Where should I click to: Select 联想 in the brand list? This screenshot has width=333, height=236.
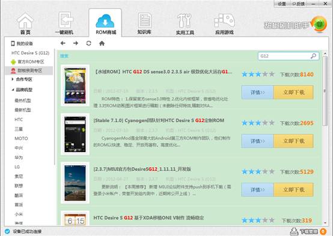click(19, 186)
